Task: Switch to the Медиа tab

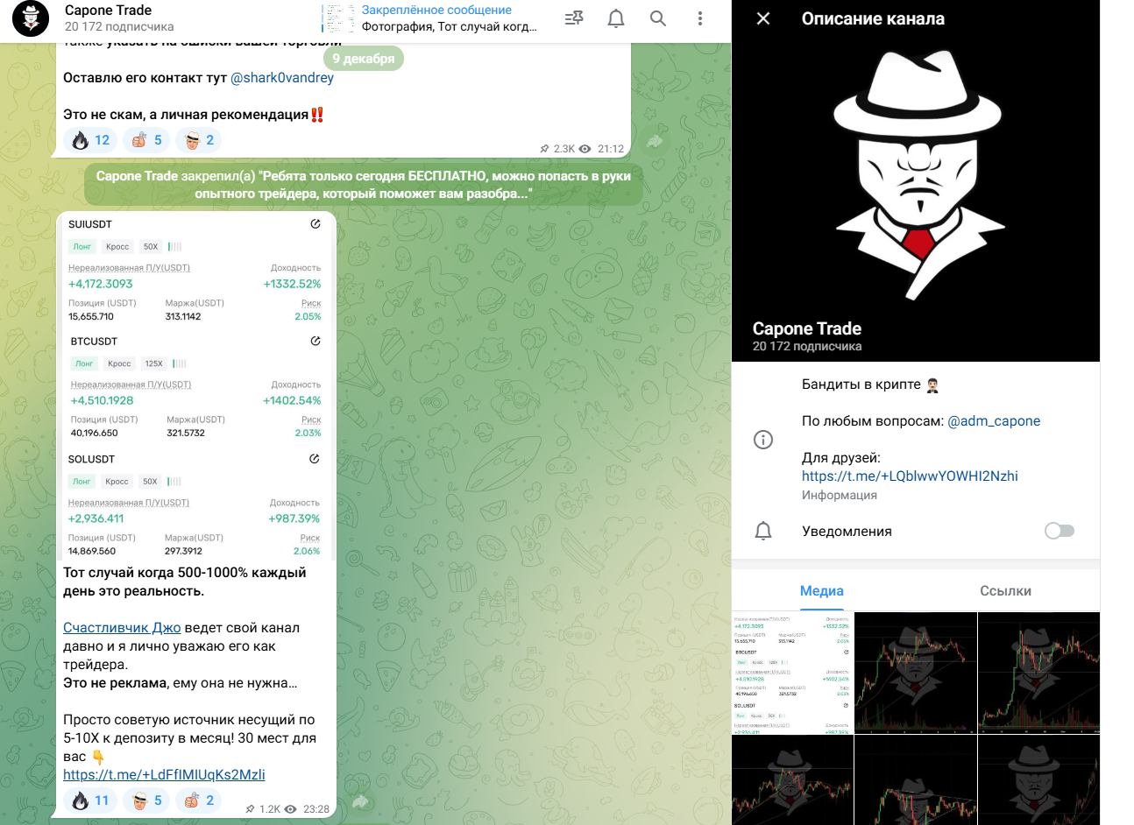Action: coord(822,591)
